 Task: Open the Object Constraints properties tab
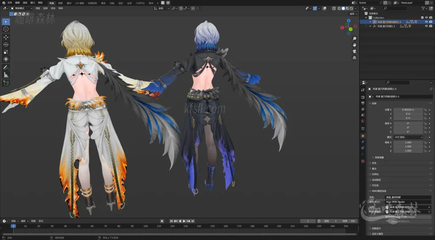(363, 148)
